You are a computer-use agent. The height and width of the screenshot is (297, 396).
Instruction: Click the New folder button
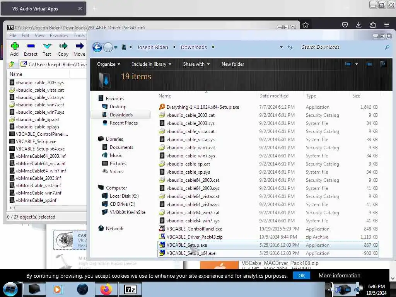[x=233, y=64]
